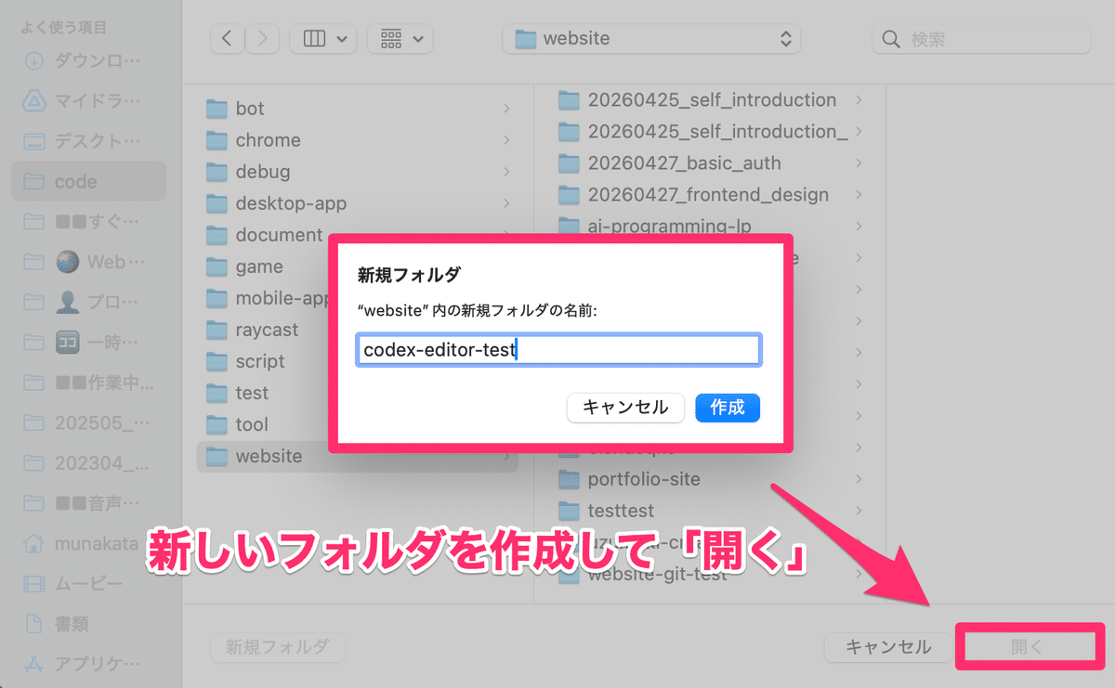The height and width of the screenshot is (688, 1115).
Task: Click the script folder icon
Action: coord(216,361)
